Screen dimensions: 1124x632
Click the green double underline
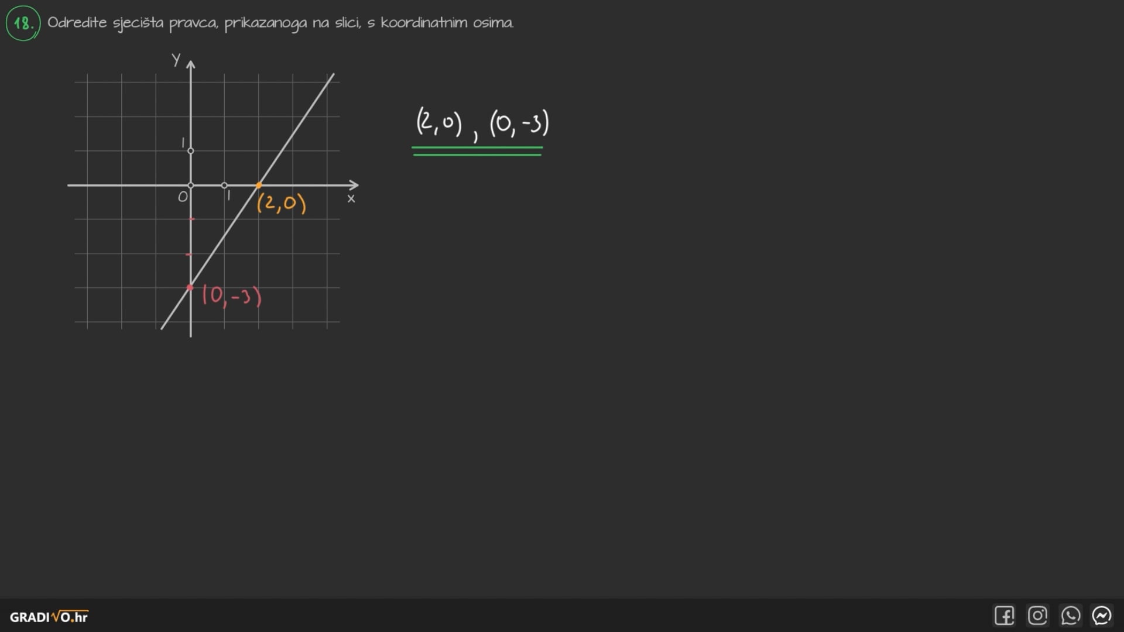click(477, 151)
